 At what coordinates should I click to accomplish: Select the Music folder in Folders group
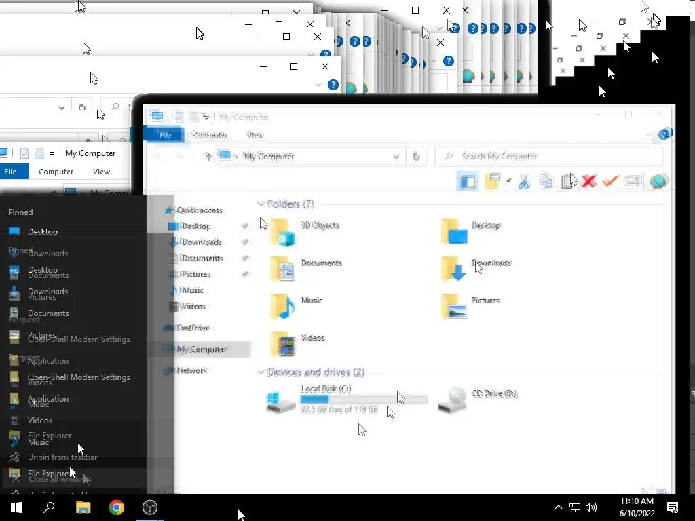[296, 307]
